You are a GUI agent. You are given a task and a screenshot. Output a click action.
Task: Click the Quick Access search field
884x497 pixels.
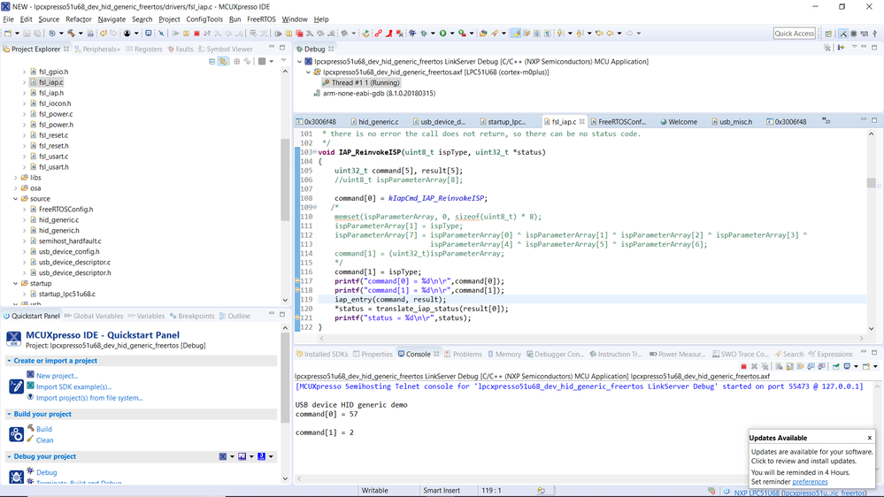(x=794, y=34)
